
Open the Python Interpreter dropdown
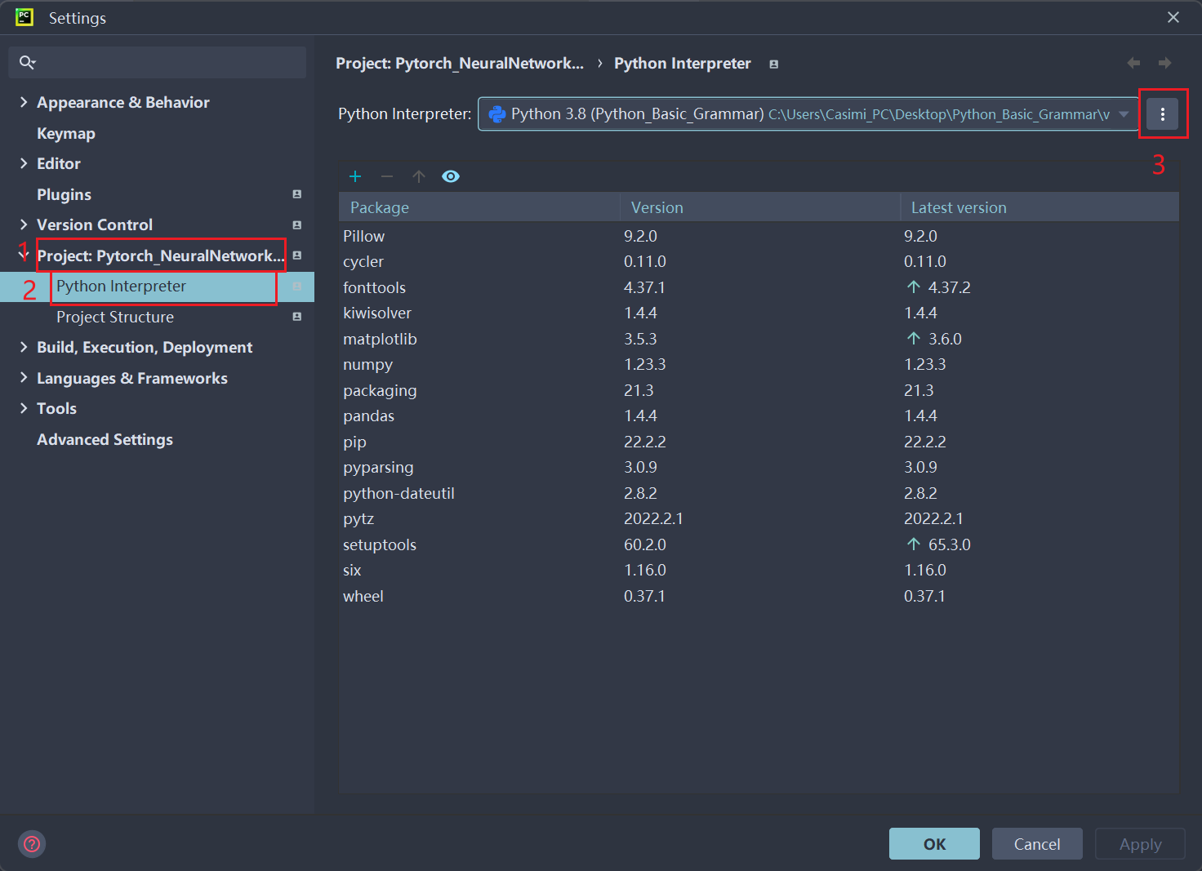808,114
